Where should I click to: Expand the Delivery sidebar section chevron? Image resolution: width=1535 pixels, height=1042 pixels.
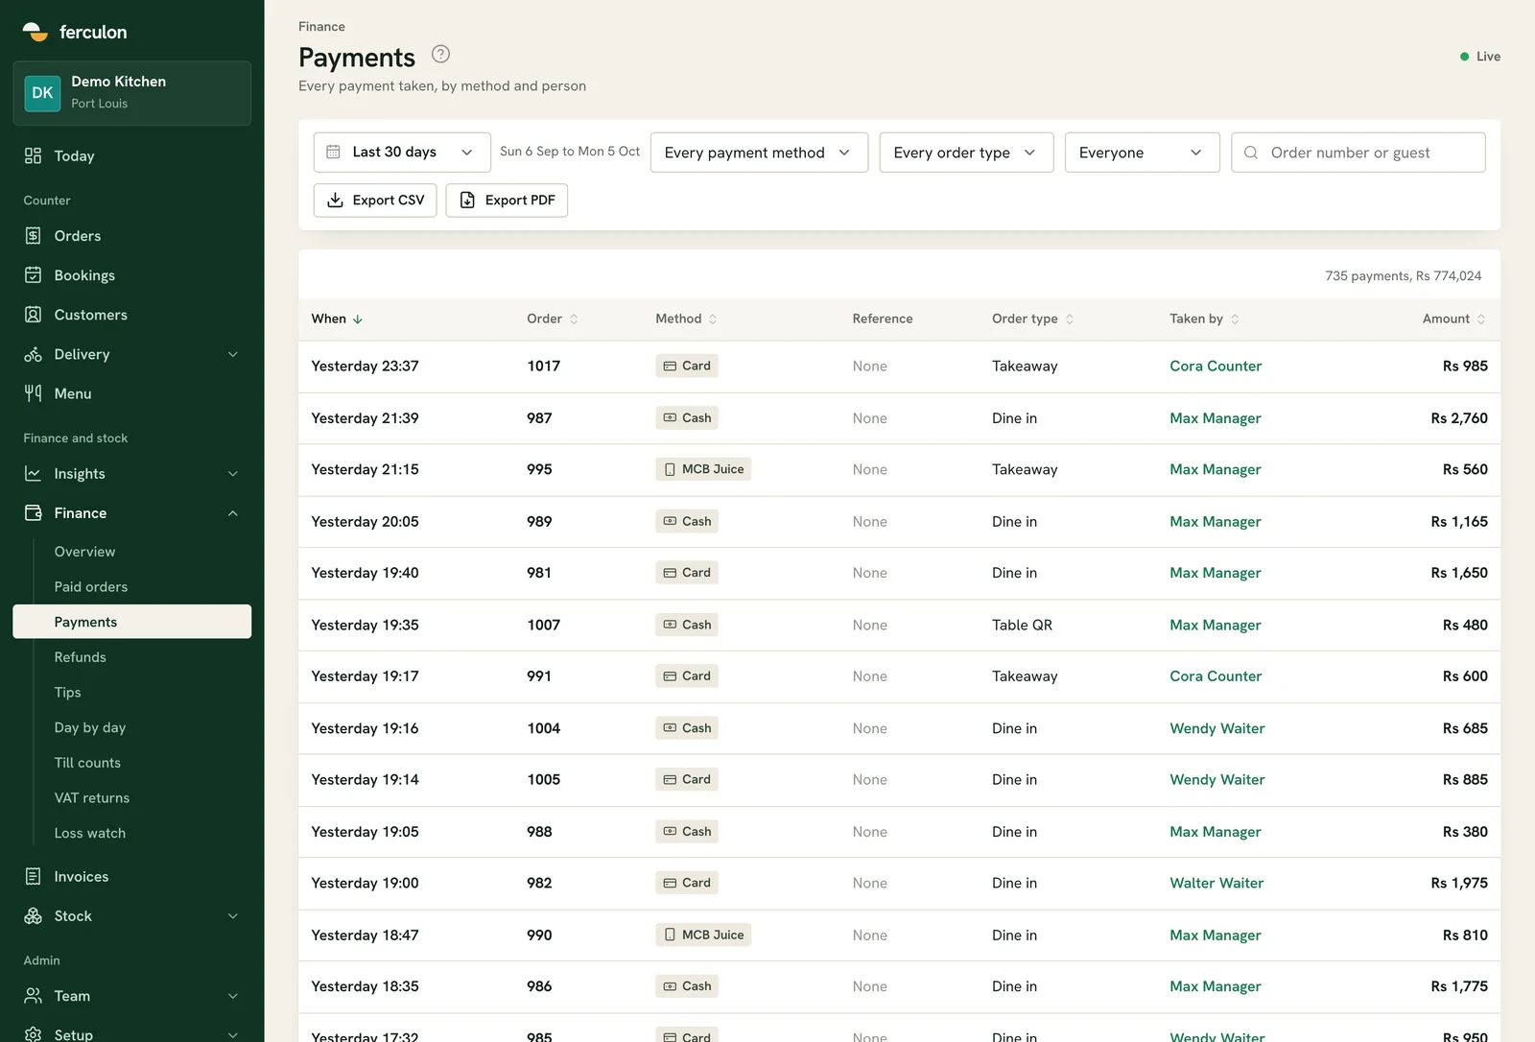point(232,354)
